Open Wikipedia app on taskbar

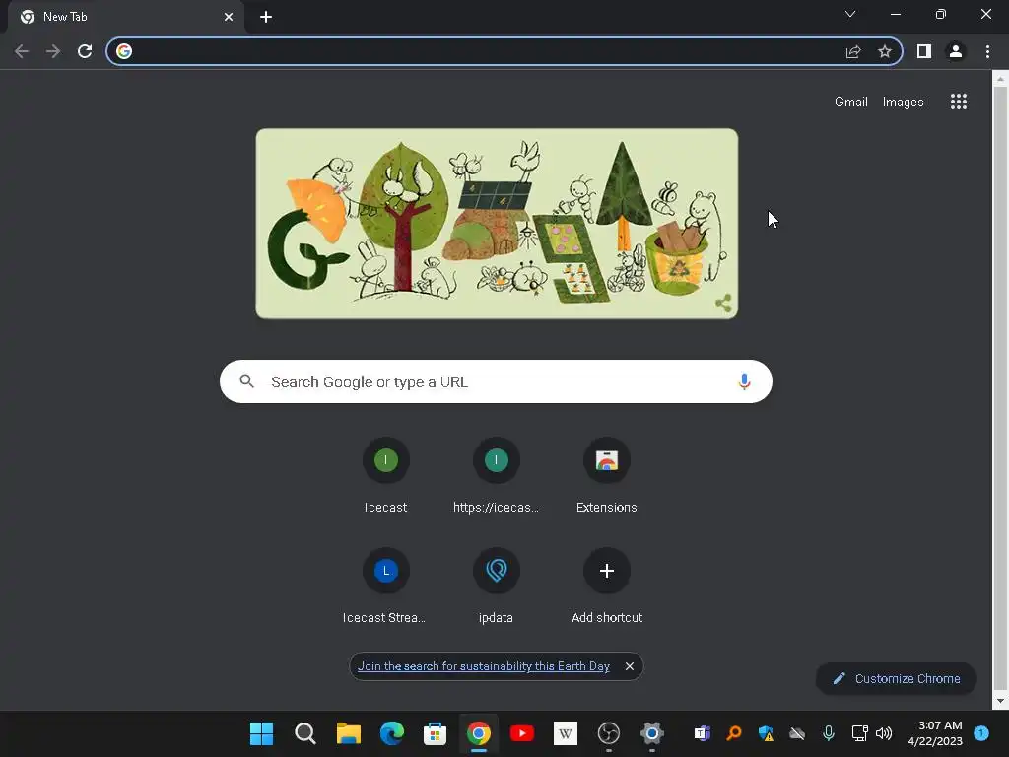pos(565,733)
